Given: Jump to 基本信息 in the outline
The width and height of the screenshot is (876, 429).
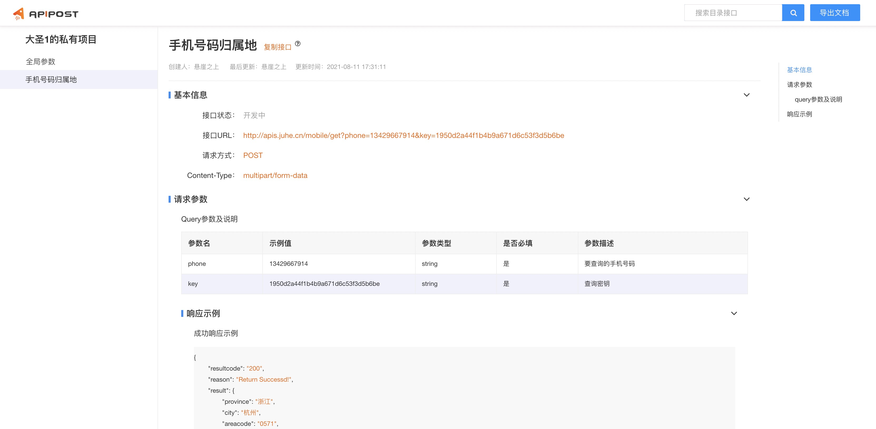Looking at the screenshot, I should point(799,70).
